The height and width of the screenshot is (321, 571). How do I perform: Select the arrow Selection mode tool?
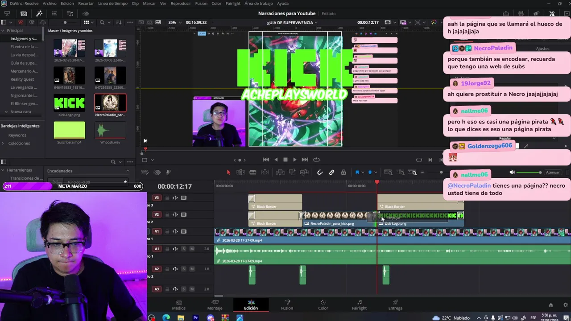(228, 173)
